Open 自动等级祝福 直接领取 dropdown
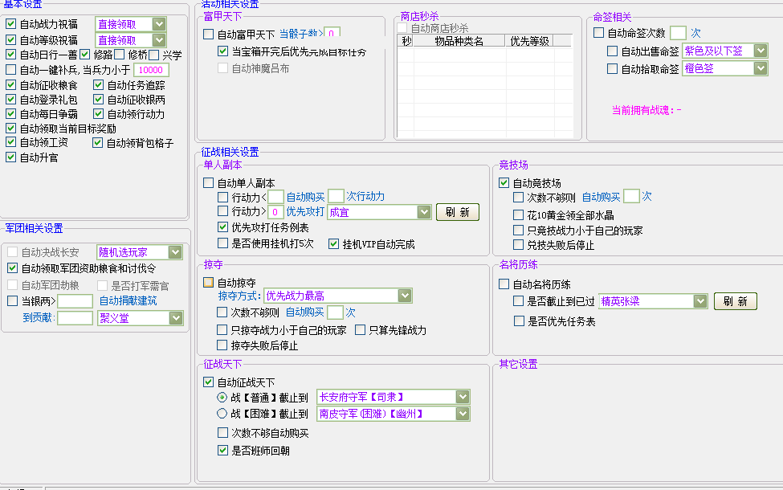 click(159, 40)
